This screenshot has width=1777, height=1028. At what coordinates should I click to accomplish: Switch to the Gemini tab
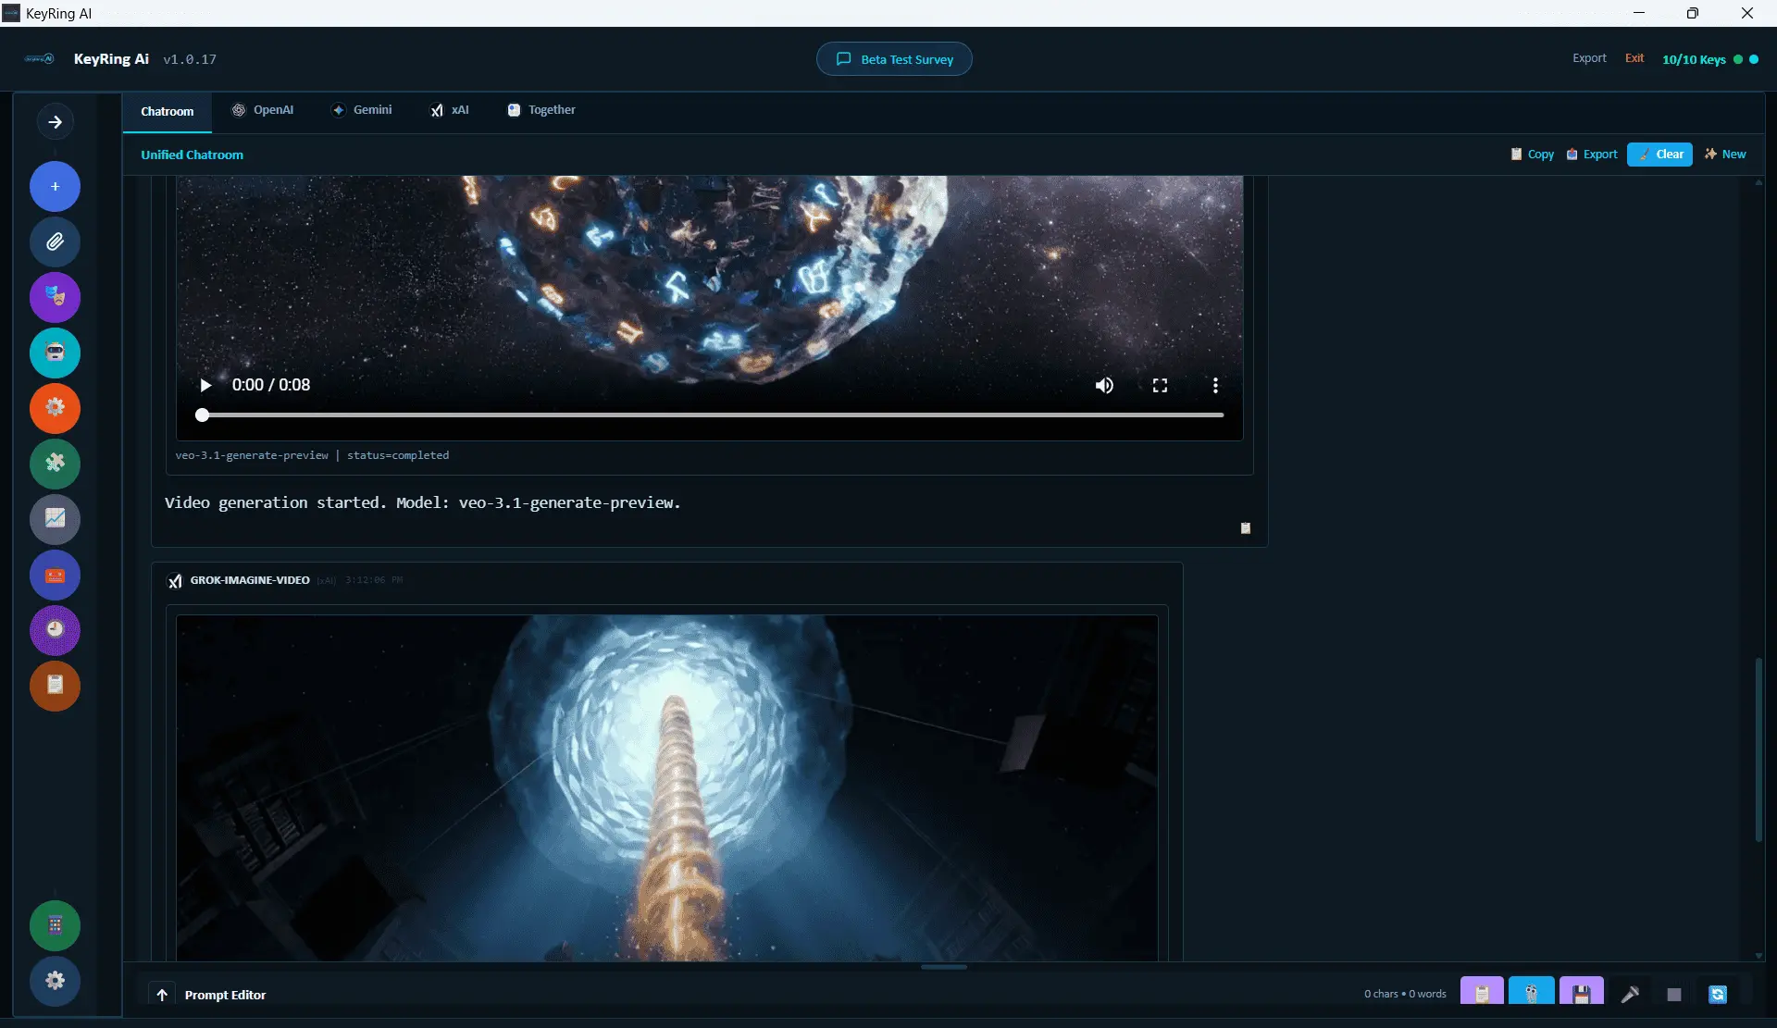click(x=362, y=109)
